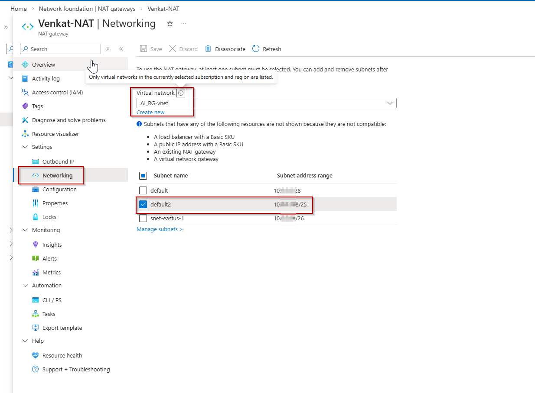Clear the sidebar search with the X icon

(108, 49)
